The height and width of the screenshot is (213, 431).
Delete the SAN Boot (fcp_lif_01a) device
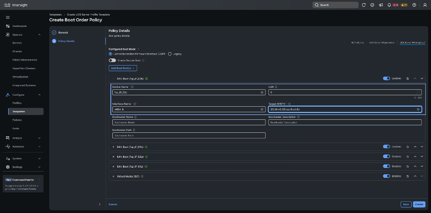tap(407, 167)
